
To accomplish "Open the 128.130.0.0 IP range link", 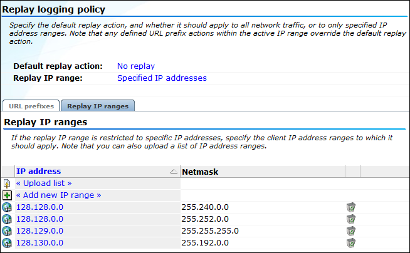I will [39, 243].
